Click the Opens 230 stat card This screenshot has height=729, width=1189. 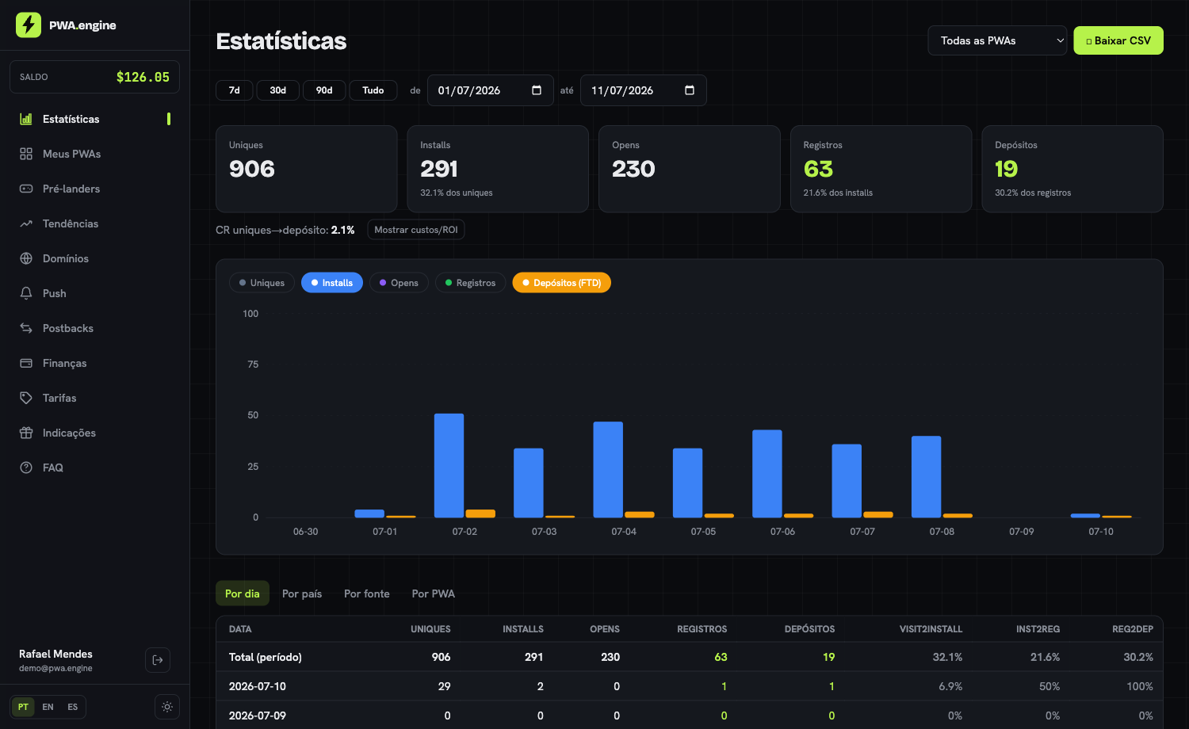[690, 169]
